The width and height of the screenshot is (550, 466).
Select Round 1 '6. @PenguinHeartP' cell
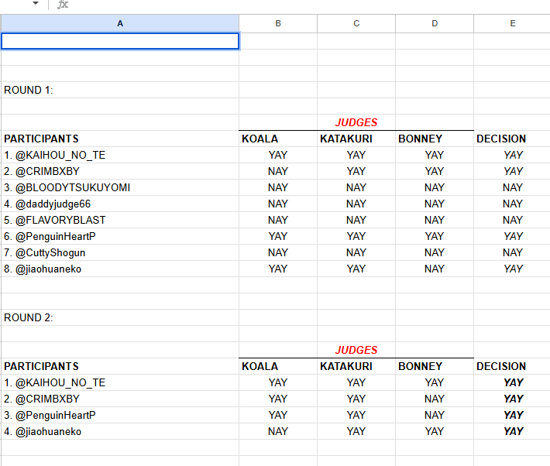click(120, 236)
